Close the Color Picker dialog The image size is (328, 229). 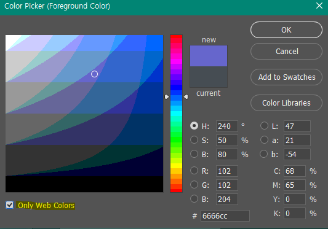319,6
